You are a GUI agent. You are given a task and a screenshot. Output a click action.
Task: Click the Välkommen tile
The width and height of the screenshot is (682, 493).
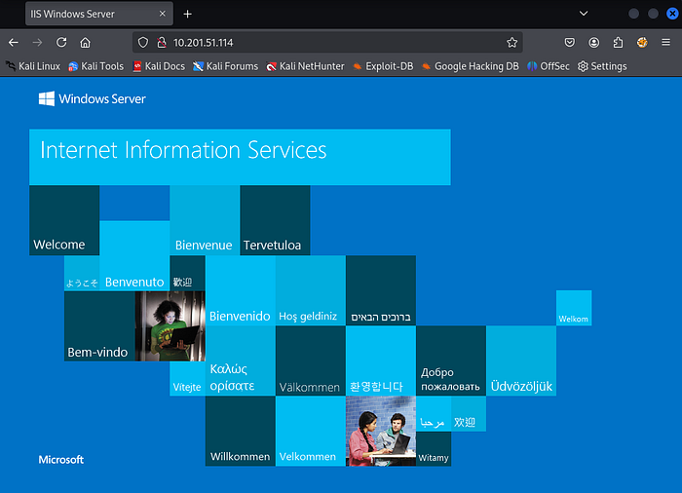tap(311, 360)
